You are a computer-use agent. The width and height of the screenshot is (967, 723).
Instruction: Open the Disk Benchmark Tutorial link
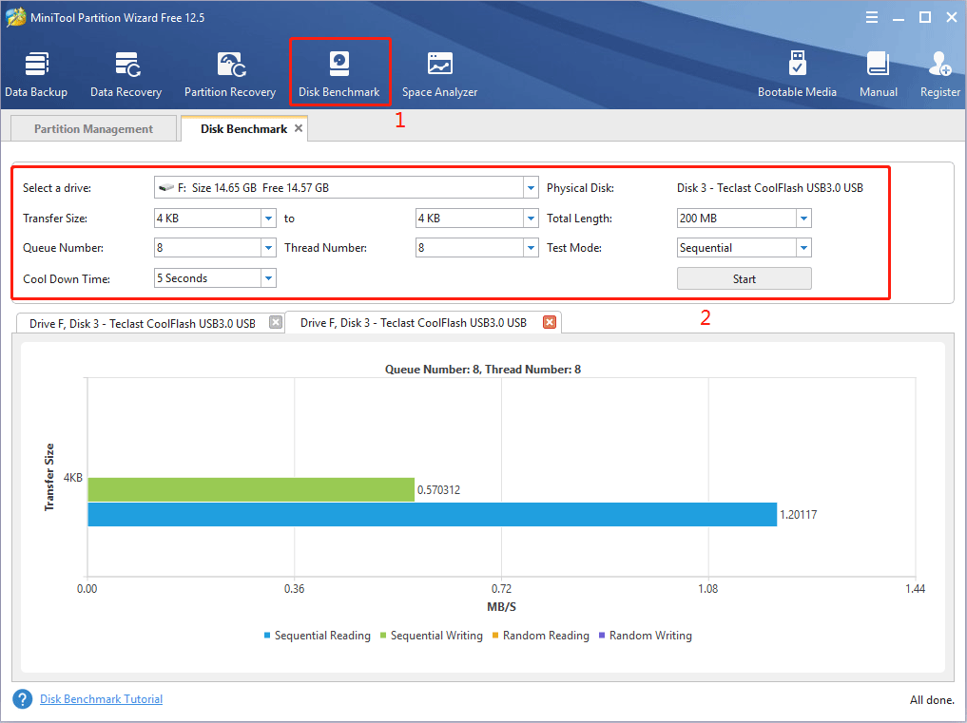pyautogui.click(x=101, y=699)
